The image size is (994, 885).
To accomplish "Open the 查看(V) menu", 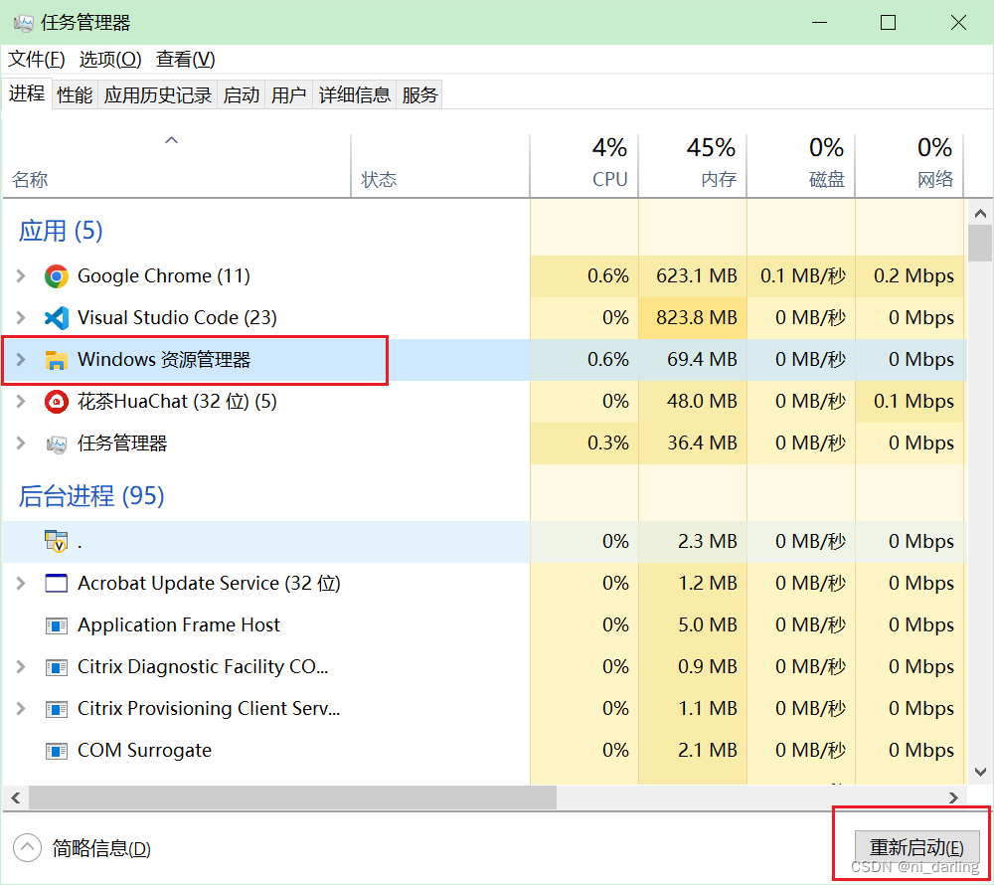I will (x=186, y=60).
